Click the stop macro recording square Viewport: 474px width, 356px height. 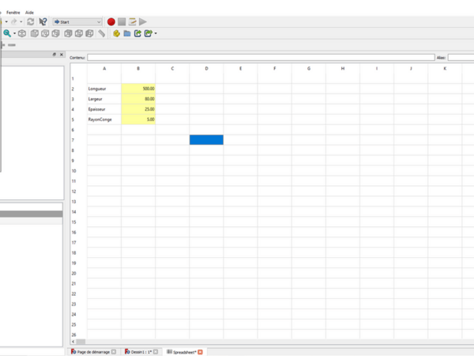coord(122,22)
